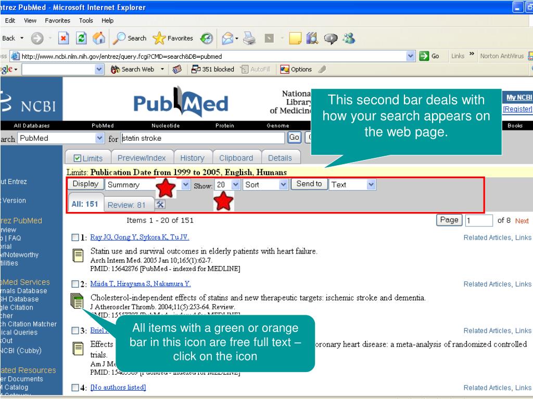Open the Send to Text dropdown
The width and height of the screenshot is (533, 399).
click(x=371, y=185)
